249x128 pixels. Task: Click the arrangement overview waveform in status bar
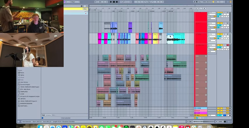click(202, 122)
